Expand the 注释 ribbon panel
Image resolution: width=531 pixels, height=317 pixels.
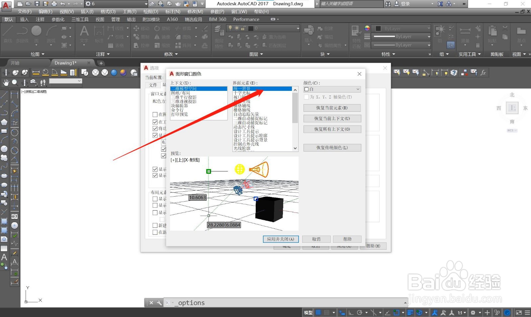pos(103,54)
